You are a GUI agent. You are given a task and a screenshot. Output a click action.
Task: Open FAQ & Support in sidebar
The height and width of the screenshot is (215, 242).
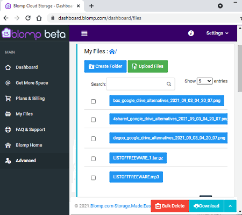31,129
